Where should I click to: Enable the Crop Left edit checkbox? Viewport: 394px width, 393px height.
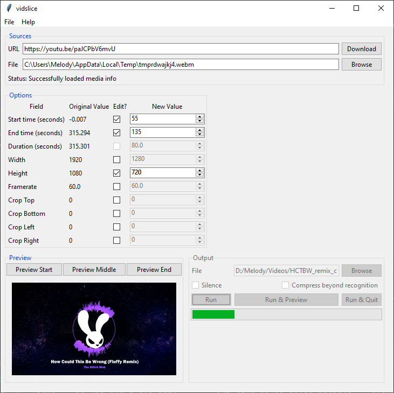tap(116, 227)
